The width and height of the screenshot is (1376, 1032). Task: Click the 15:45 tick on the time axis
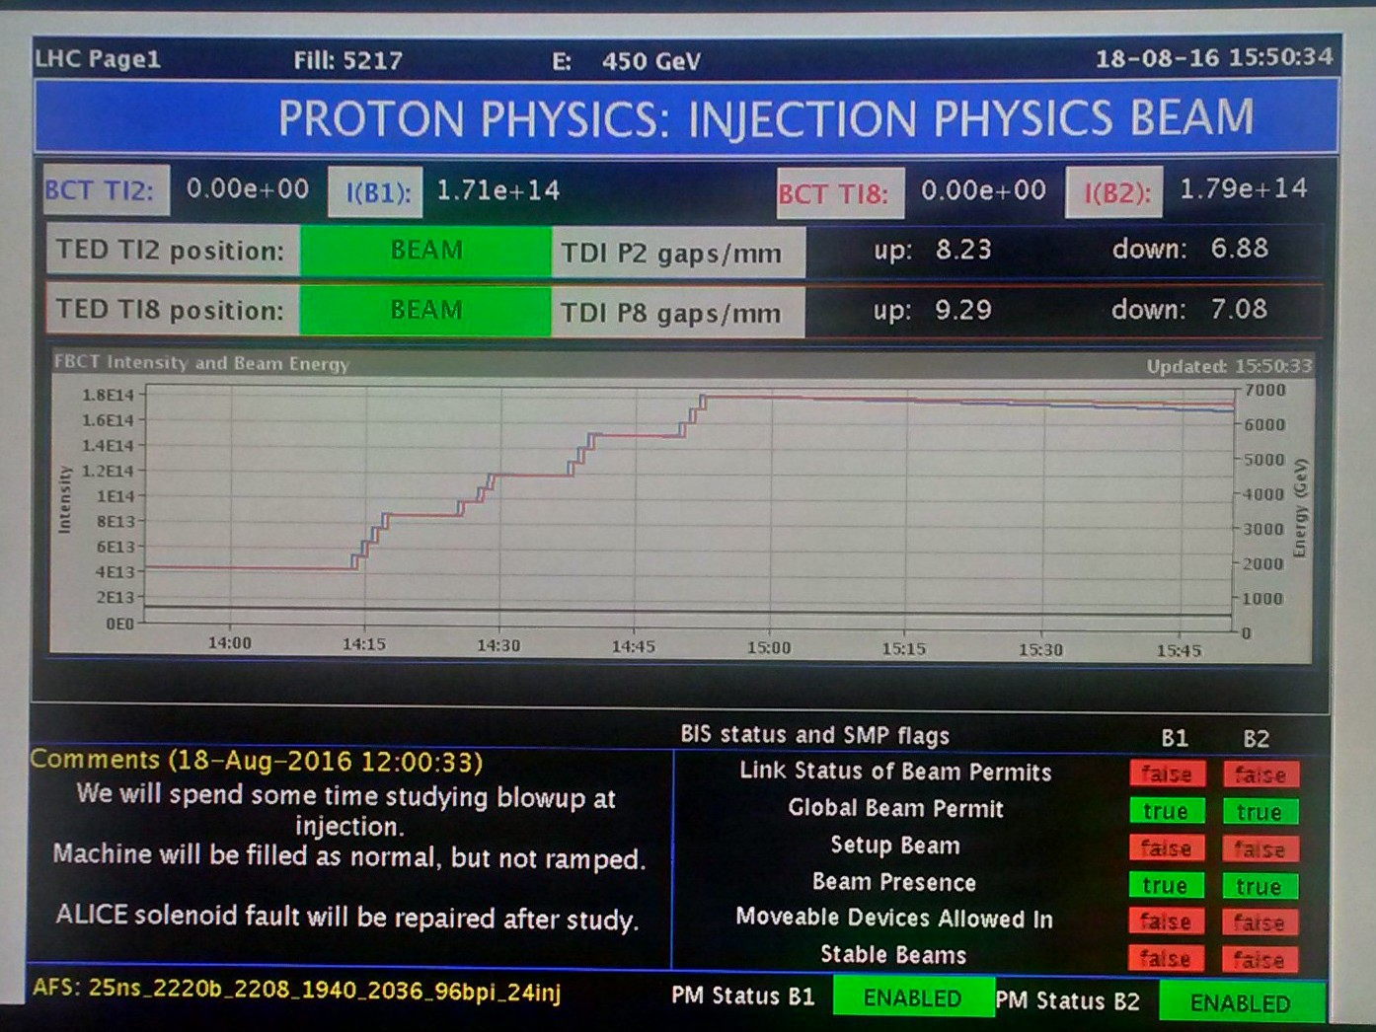pyautogui.click(x=1180, y=650)
